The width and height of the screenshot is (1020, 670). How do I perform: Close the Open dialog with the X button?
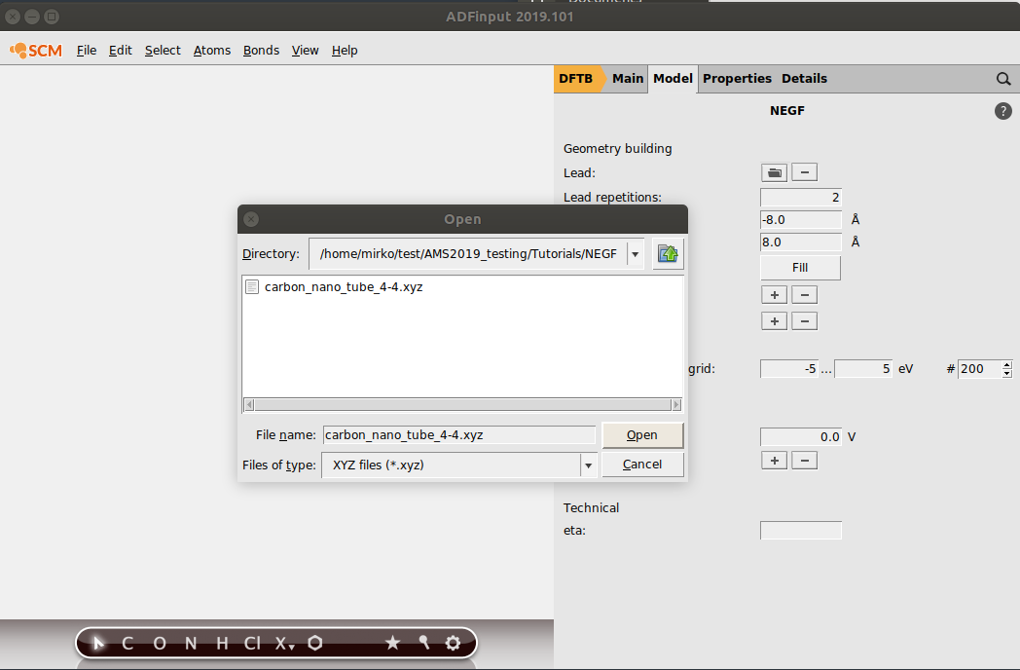pyautogui.click(x=251, y=219)
